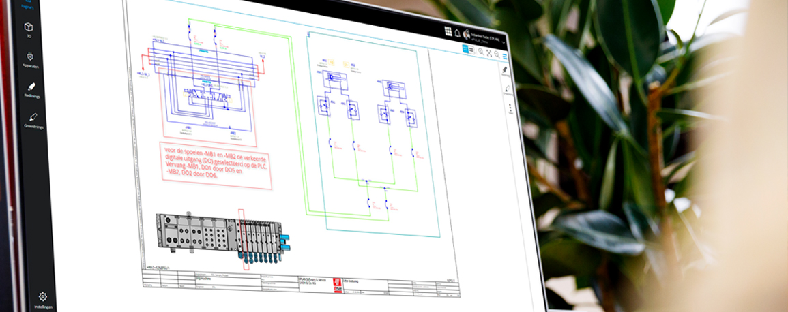Image resolution: width=788 pixels, height=312 pixels.
Task: Switch to list view toggle
Action: pos(471,50)
